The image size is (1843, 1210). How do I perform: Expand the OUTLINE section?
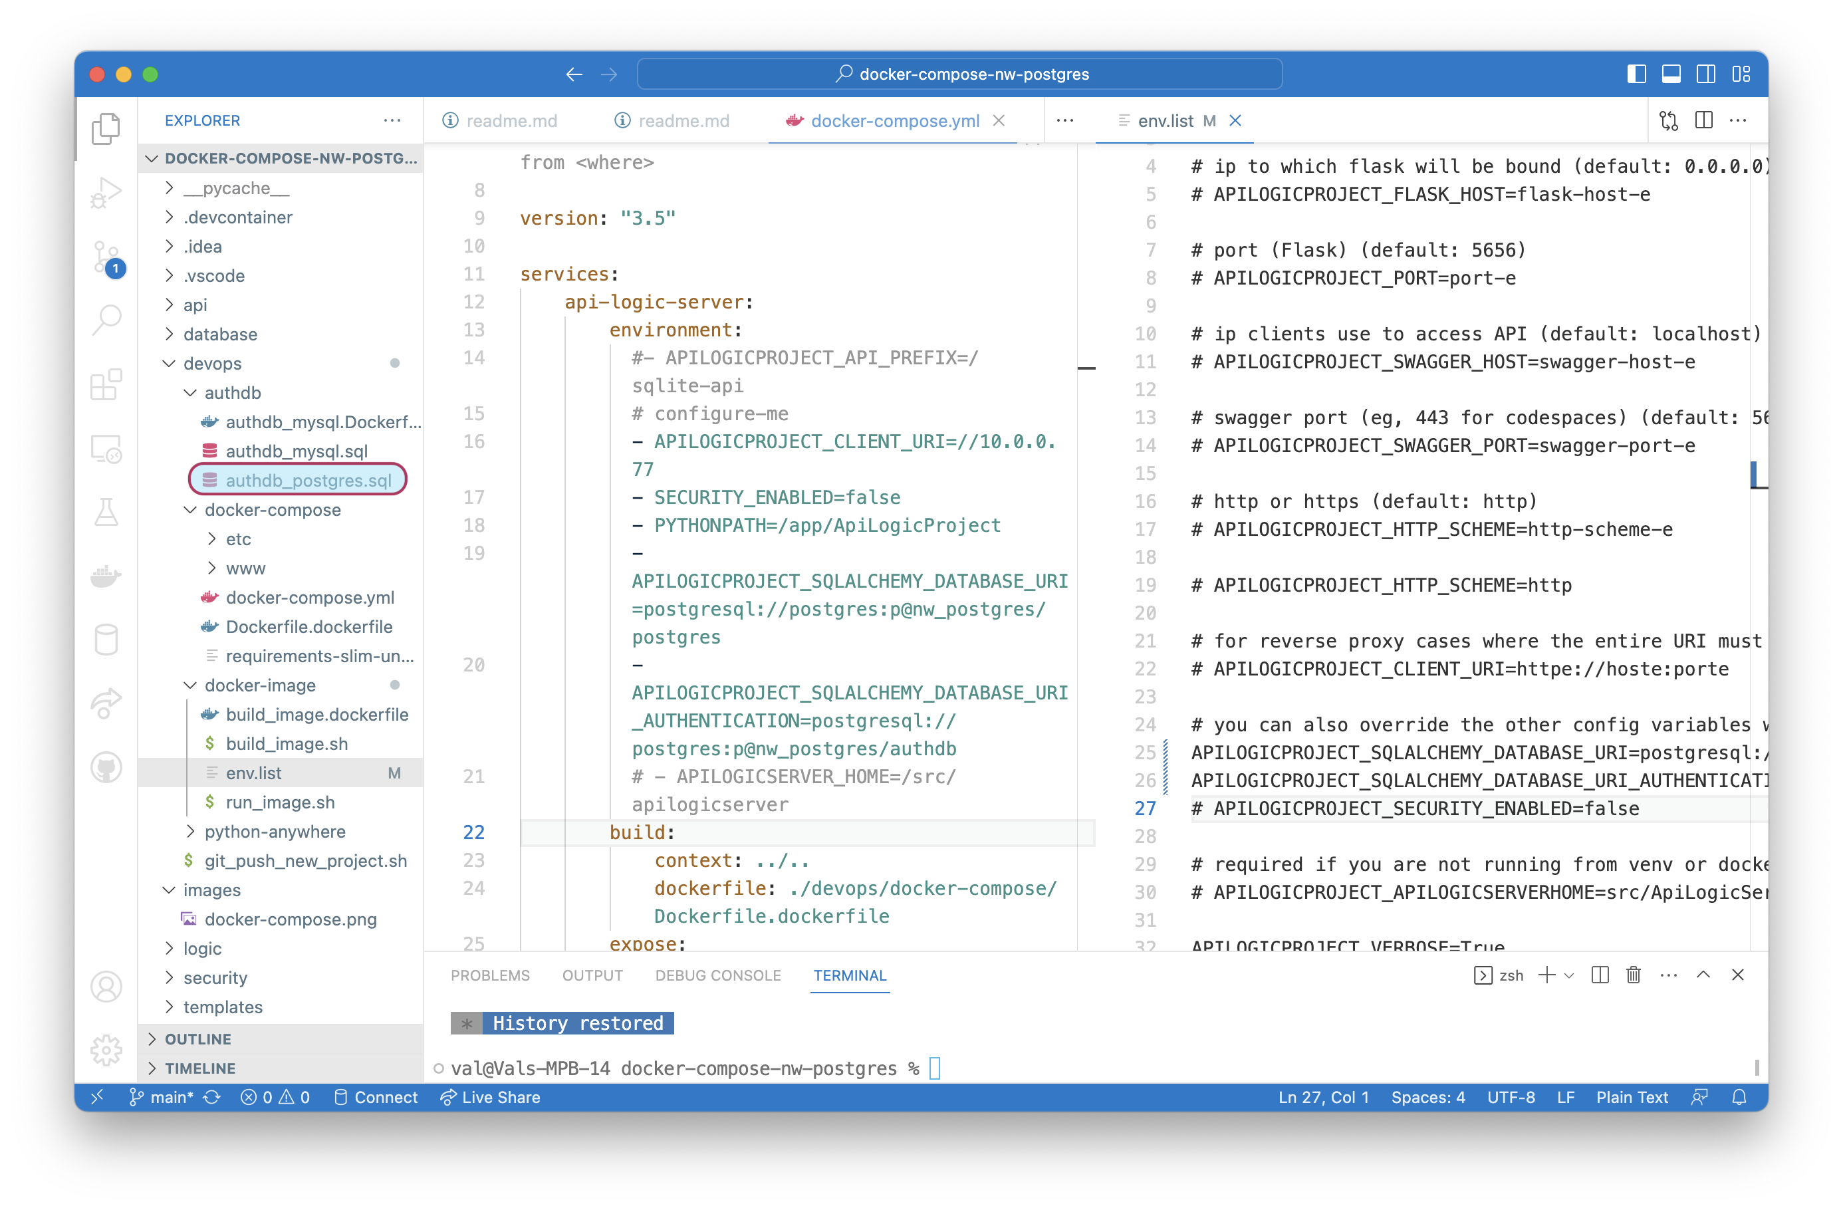pyautogui.click(x=198, y=1039)
